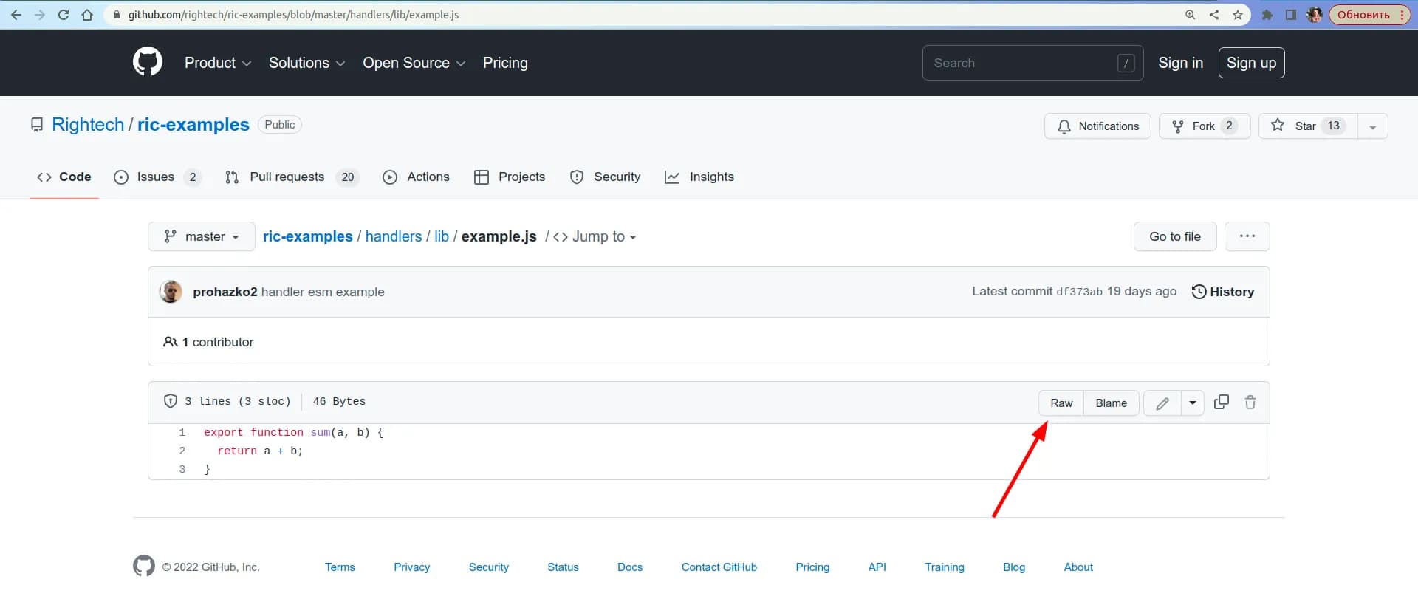Open the three-dots file actions menu
The height and width of the screenshot is (616, 1418).
tap(1247, 236)
